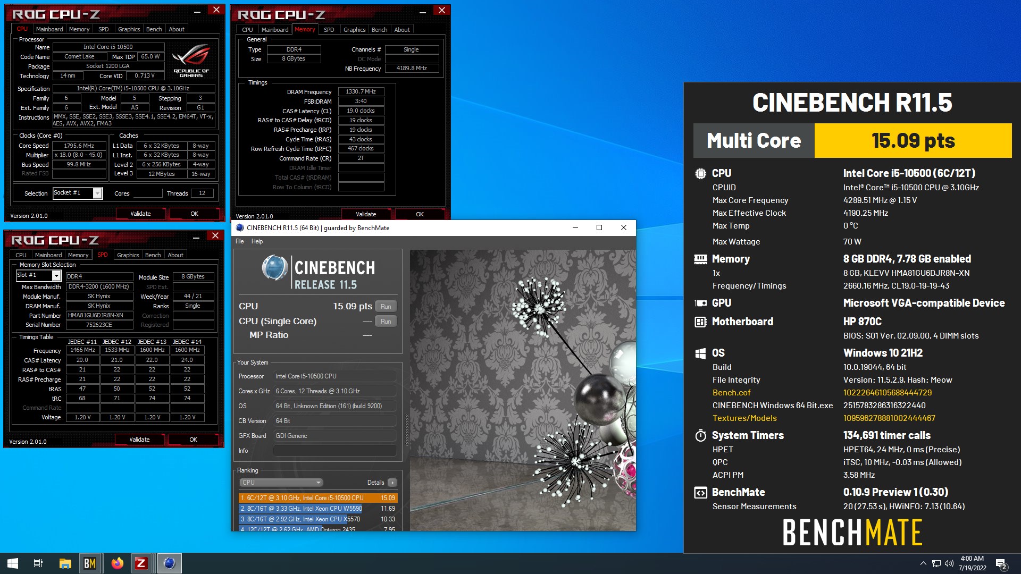Show hidden system tray icons
Image resolution: width=1021 pixels, height=574 pixels.
[923, 563]
